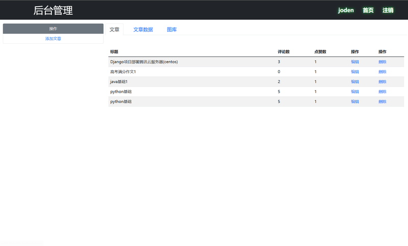The image size is (408, 246).
Task: Select the java基础1 title cell
Action: (x=119, y=81)
